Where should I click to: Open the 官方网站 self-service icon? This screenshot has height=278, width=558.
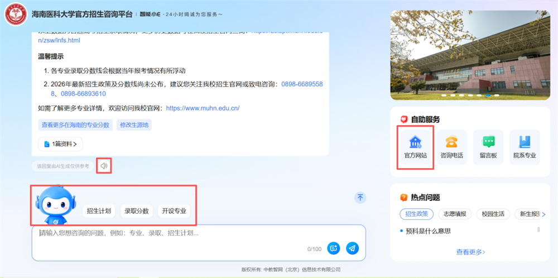[x=415, y=147]
